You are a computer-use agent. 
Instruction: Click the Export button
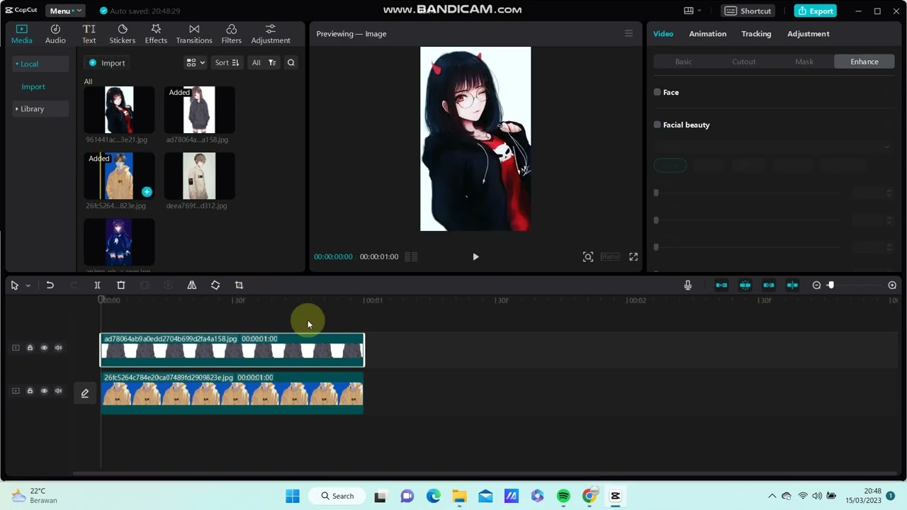(816, 11)
